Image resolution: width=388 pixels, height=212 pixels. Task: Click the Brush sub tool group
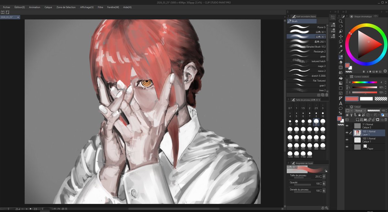[x=302, y=21]
